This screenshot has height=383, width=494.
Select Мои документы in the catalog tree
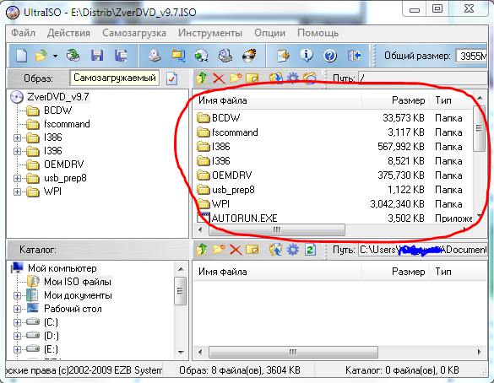point(78,295)
